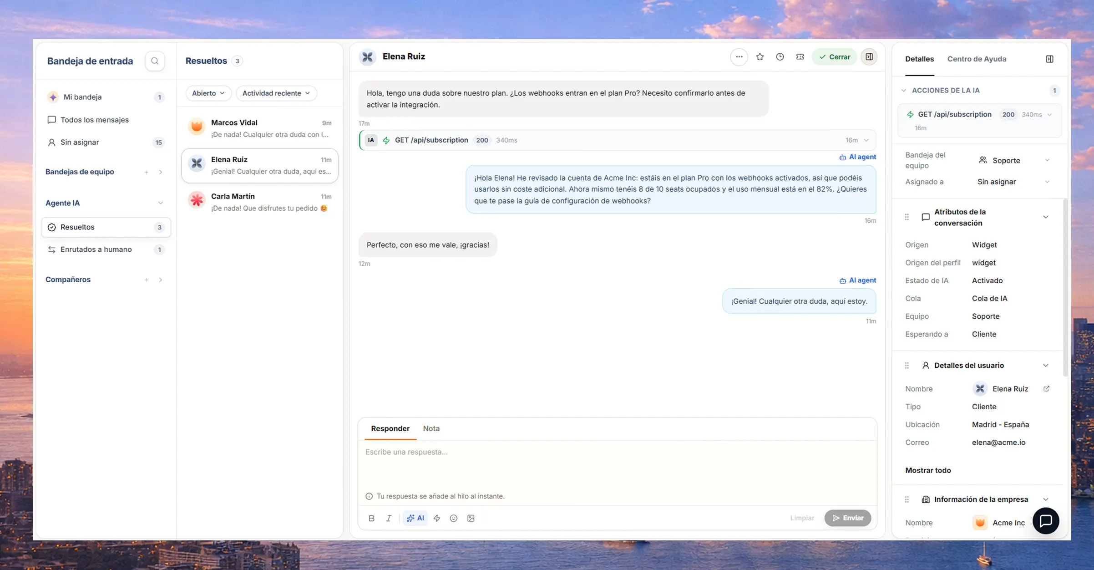Screen dimensions: 1094x570
Task: Click the more options ellipsis in conversation header
Action: click(x=739, y=57)
